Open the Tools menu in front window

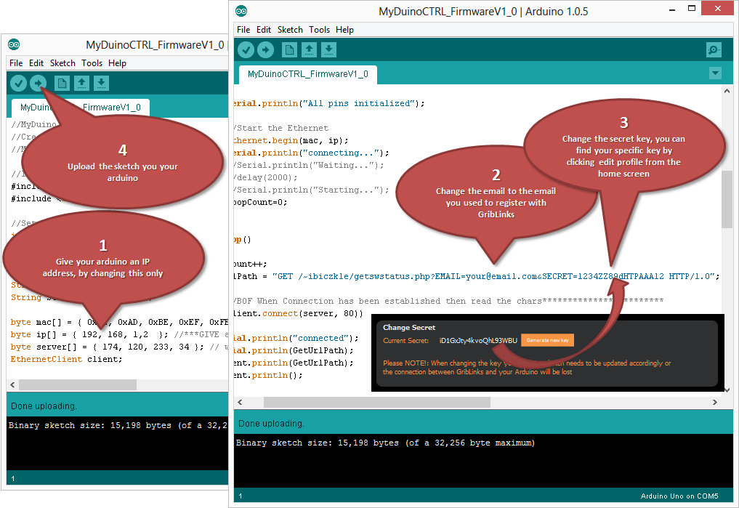(319, 30)
